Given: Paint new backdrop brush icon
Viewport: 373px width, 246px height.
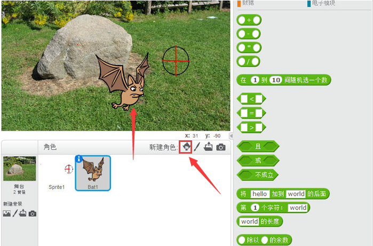Looking at the screenshot, I should point(15,213).
